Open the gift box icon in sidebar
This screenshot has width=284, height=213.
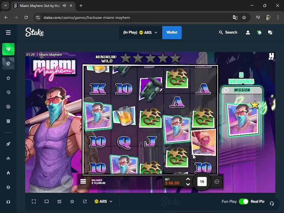click(x=8, y=201)
